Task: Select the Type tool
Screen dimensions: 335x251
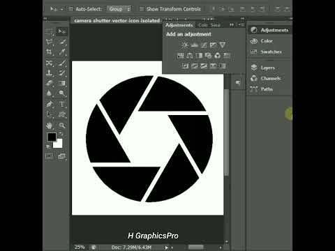Action: pos(62,104)
